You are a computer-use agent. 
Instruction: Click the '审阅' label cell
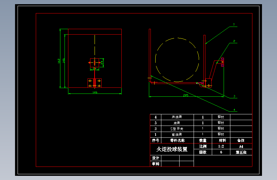(156, 164)
